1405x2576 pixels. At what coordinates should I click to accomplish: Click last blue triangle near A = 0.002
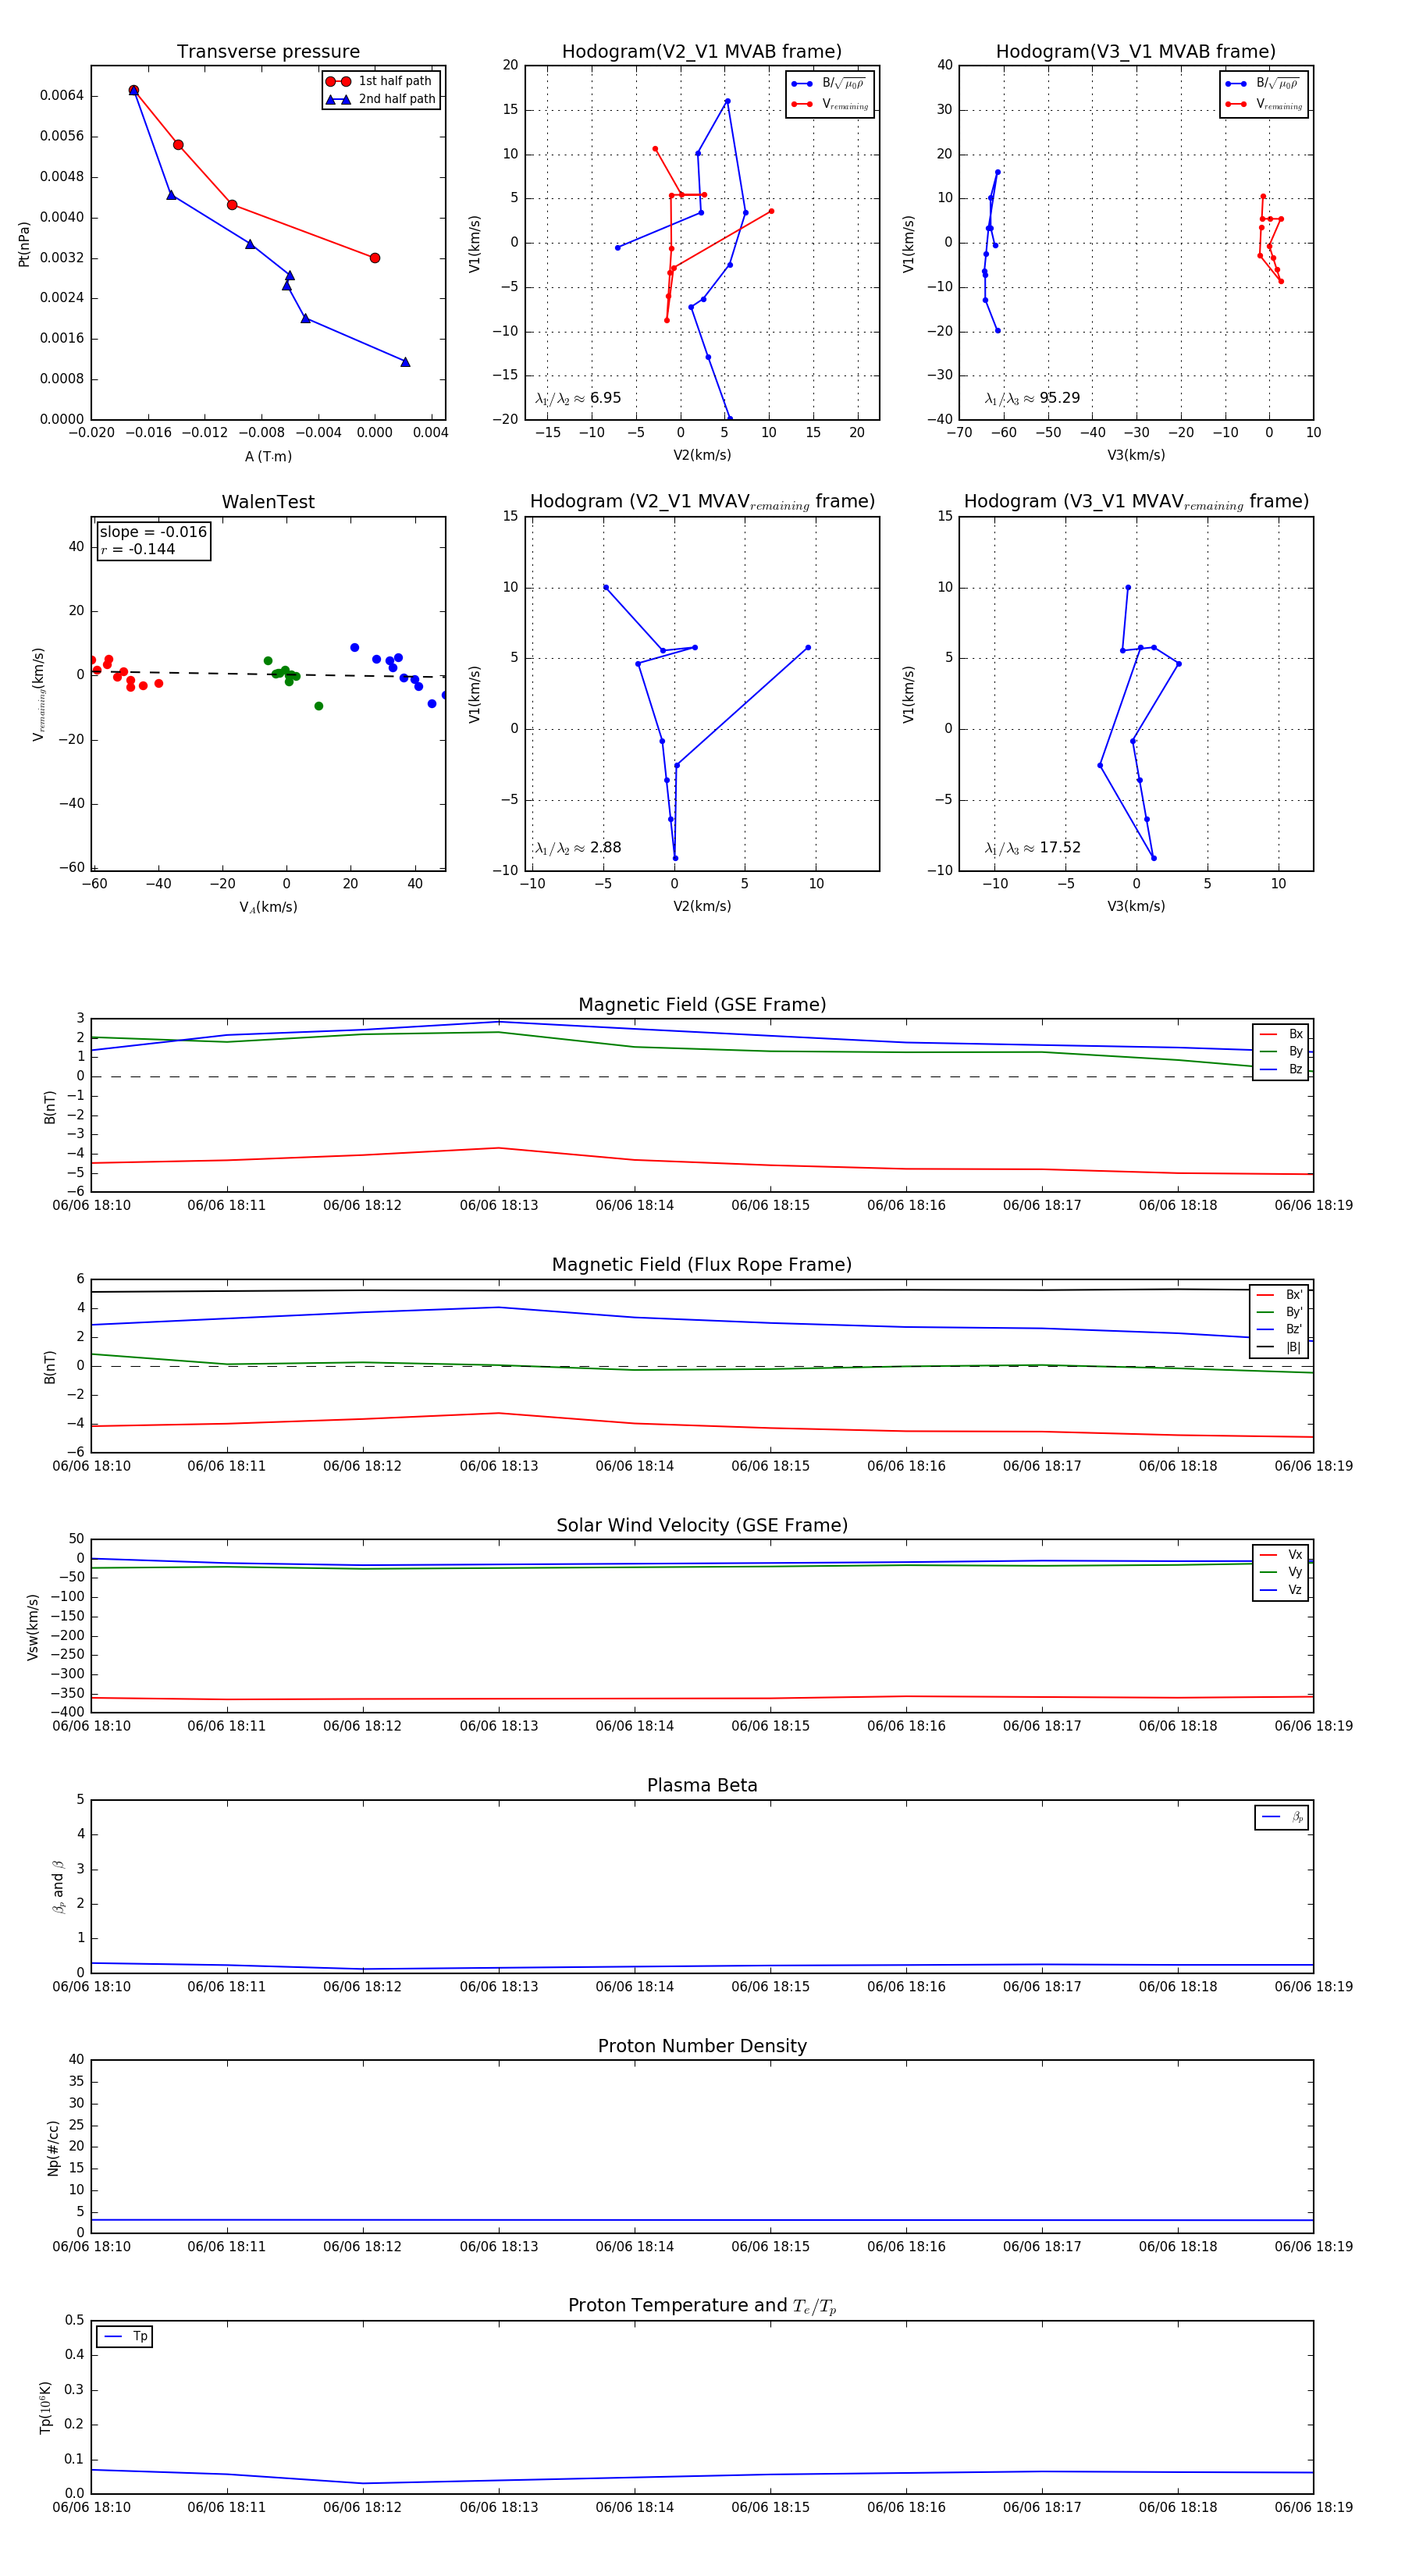[x=405, y=362]
